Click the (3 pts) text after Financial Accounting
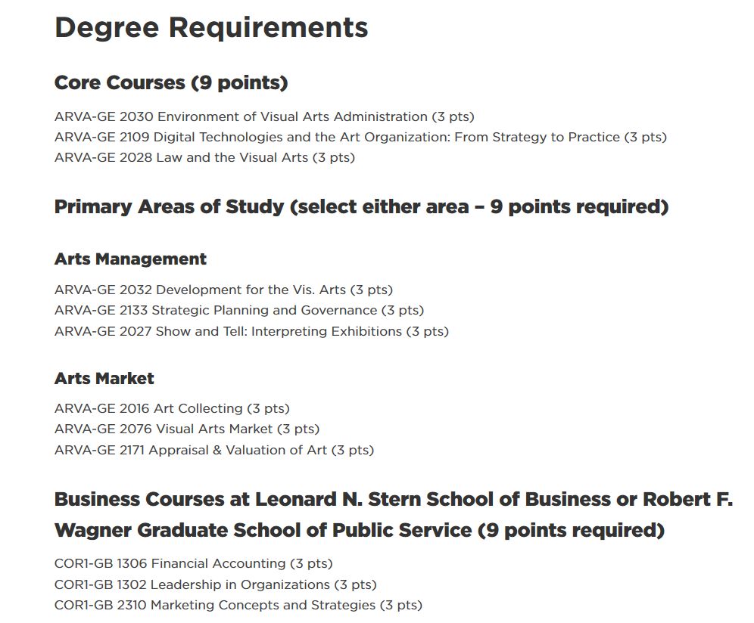Screen dimensions: 754x623 pyautogui.click(x=311, y=564)
